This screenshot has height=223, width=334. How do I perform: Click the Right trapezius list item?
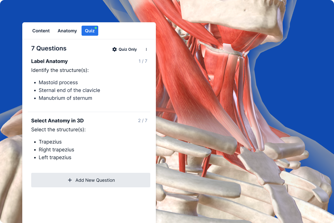[x=57, y=150]
